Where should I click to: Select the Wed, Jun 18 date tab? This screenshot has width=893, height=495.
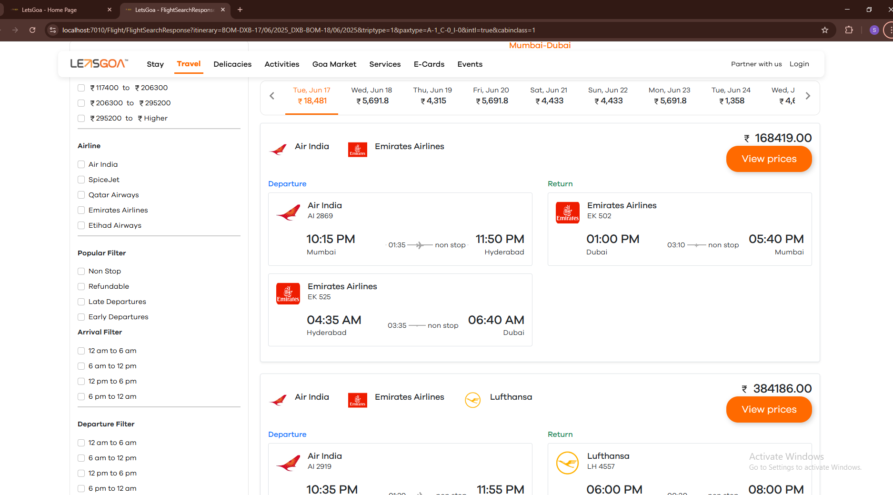tap(372, 96)
